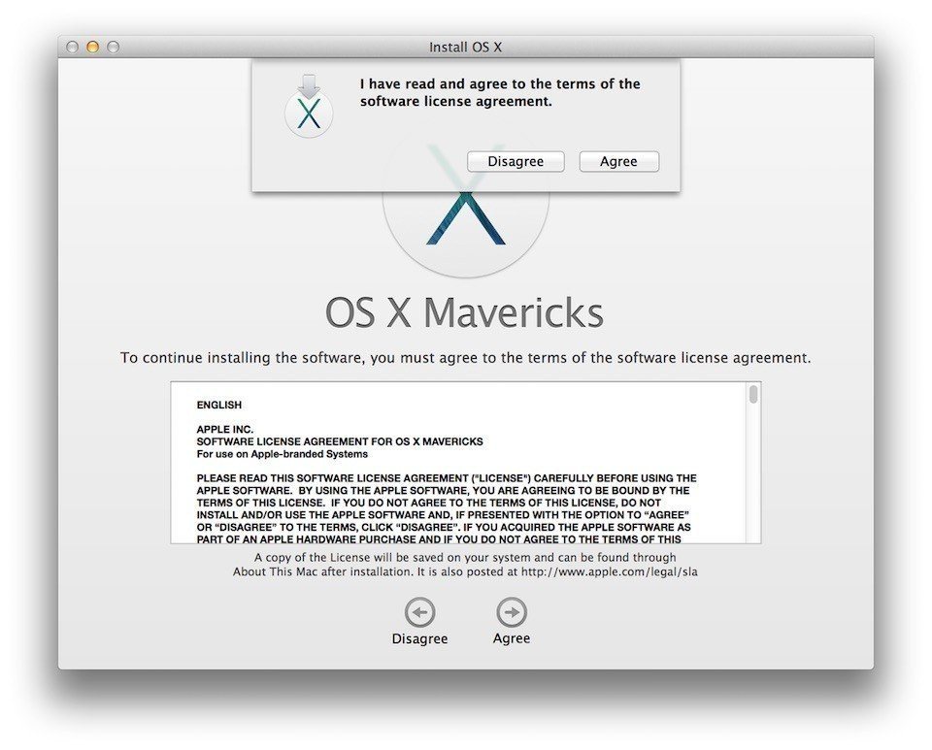Click the APPLE INC. line in license
932x750 pixels.
224,430
